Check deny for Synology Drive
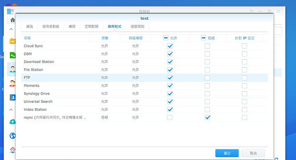Viewport: 296px width, 160px height. [x=207, y=94]
